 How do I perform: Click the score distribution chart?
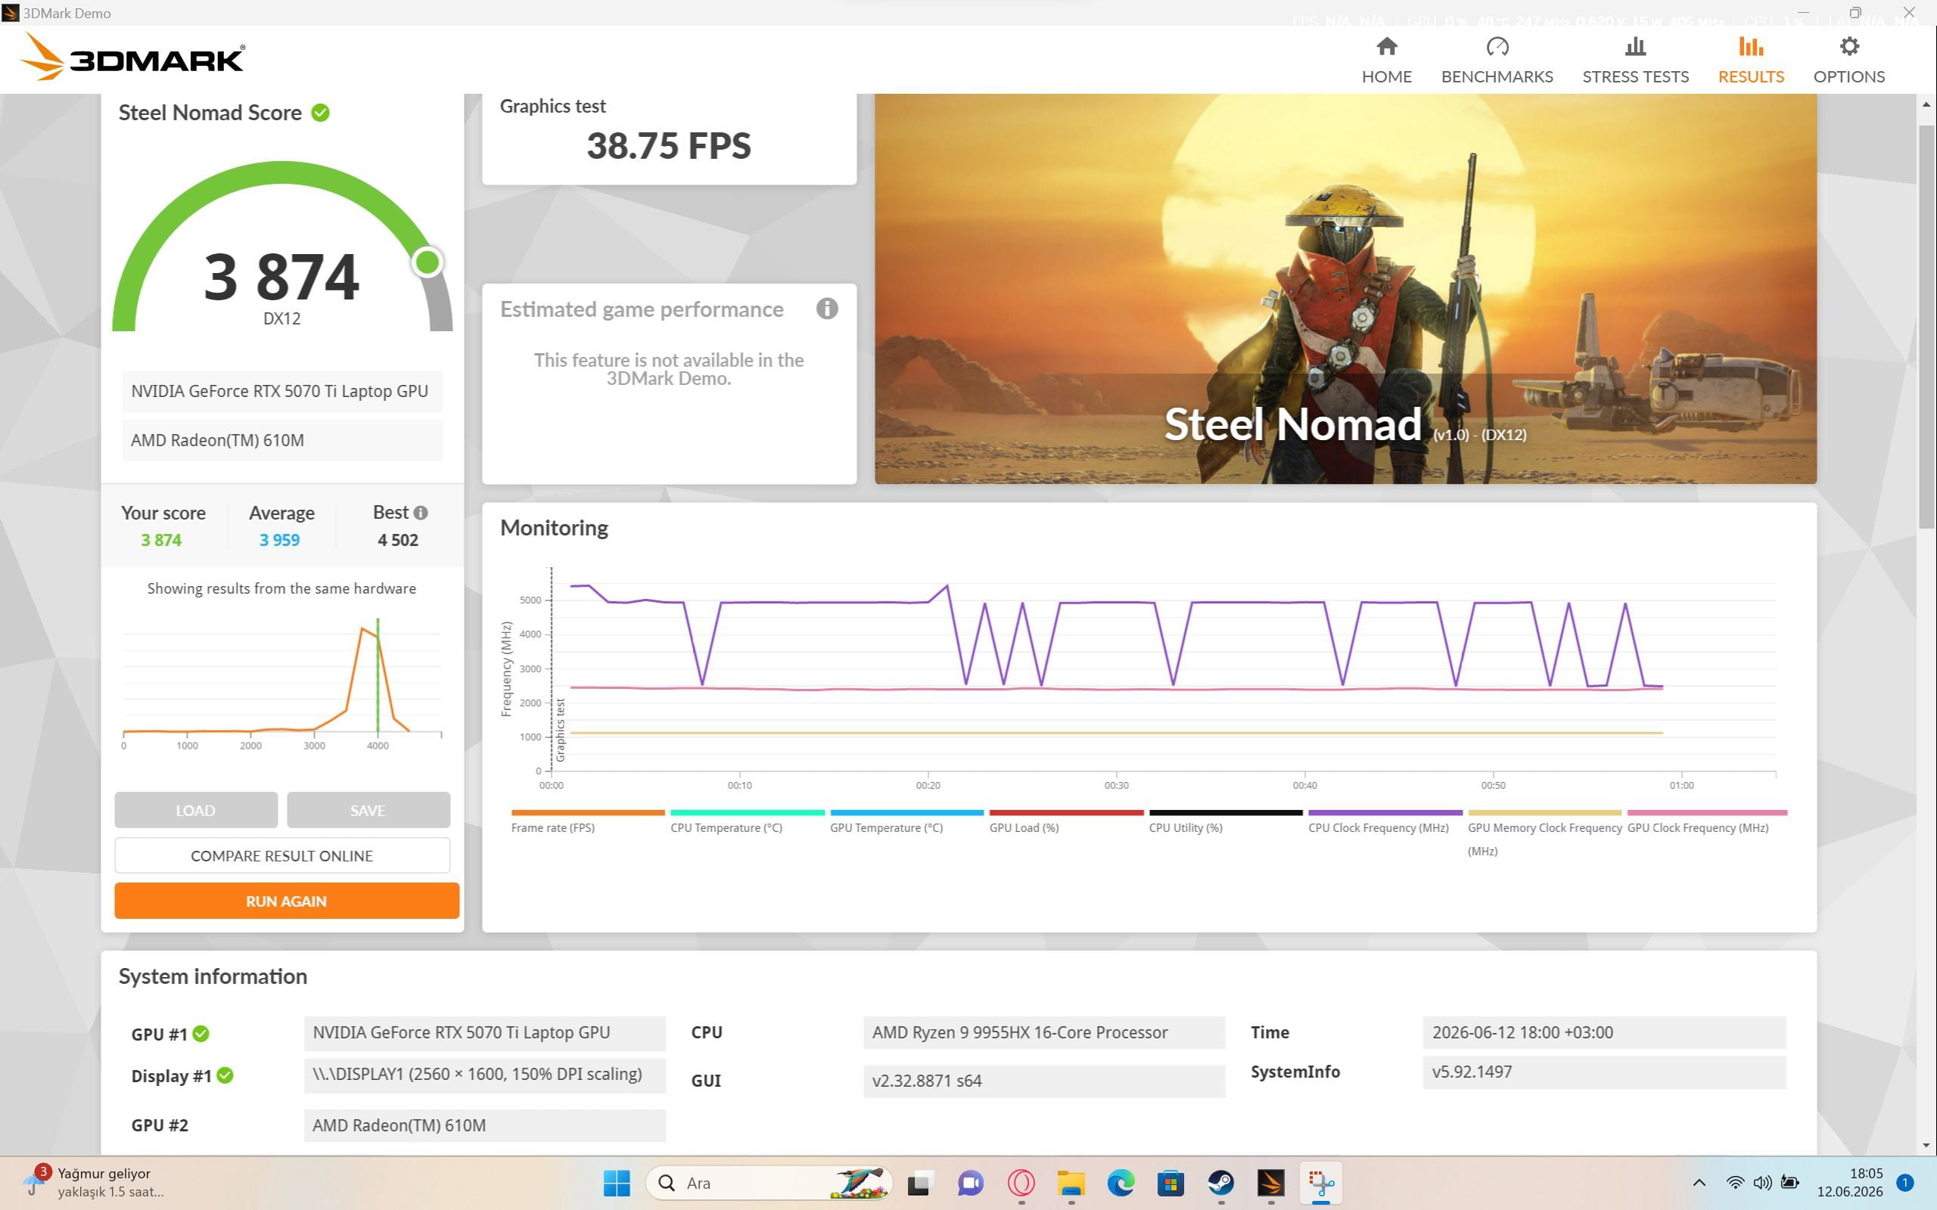tap(281, 684)
